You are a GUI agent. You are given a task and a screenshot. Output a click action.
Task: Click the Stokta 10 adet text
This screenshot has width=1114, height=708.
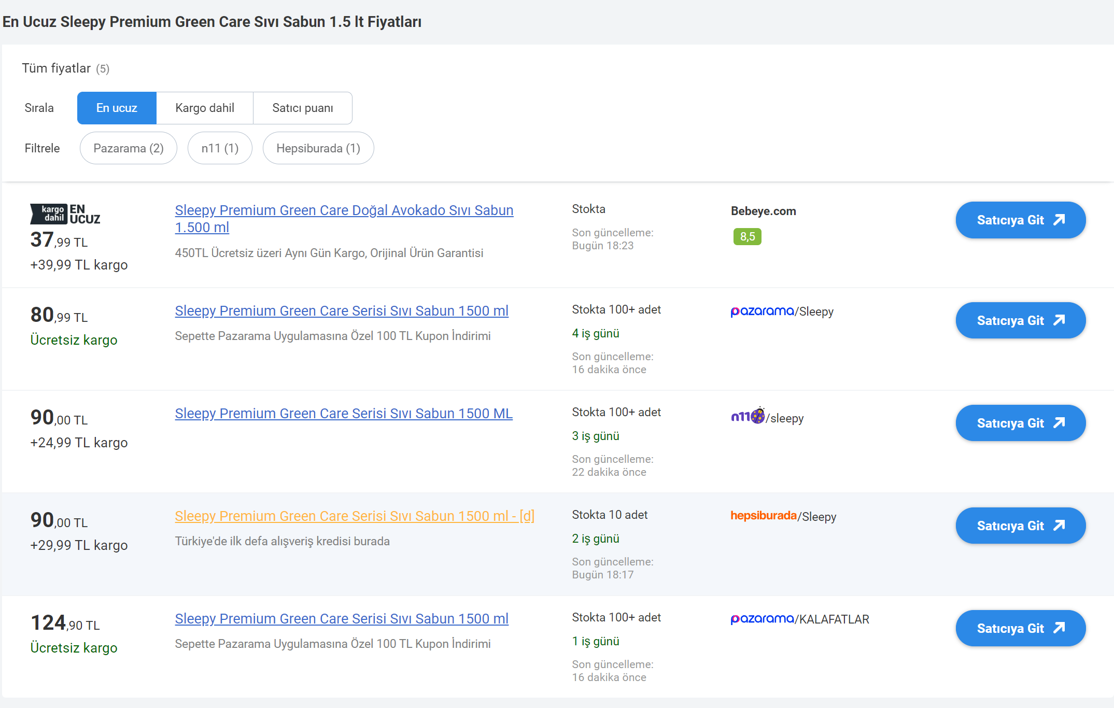[610, 515]
